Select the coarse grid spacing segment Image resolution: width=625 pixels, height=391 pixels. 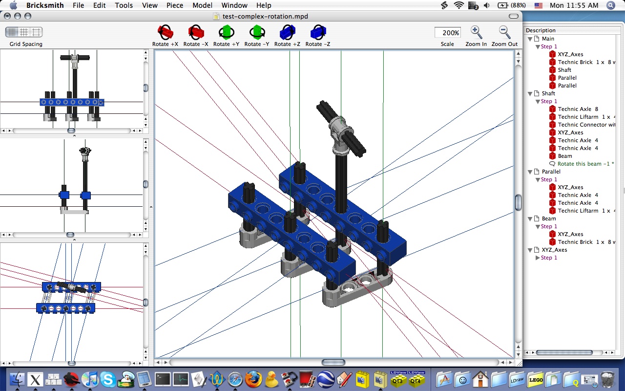36,32
